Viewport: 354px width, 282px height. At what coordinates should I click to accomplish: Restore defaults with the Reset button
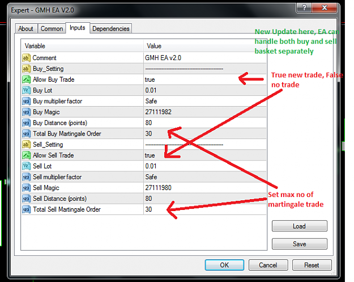[x=312, y=265]
